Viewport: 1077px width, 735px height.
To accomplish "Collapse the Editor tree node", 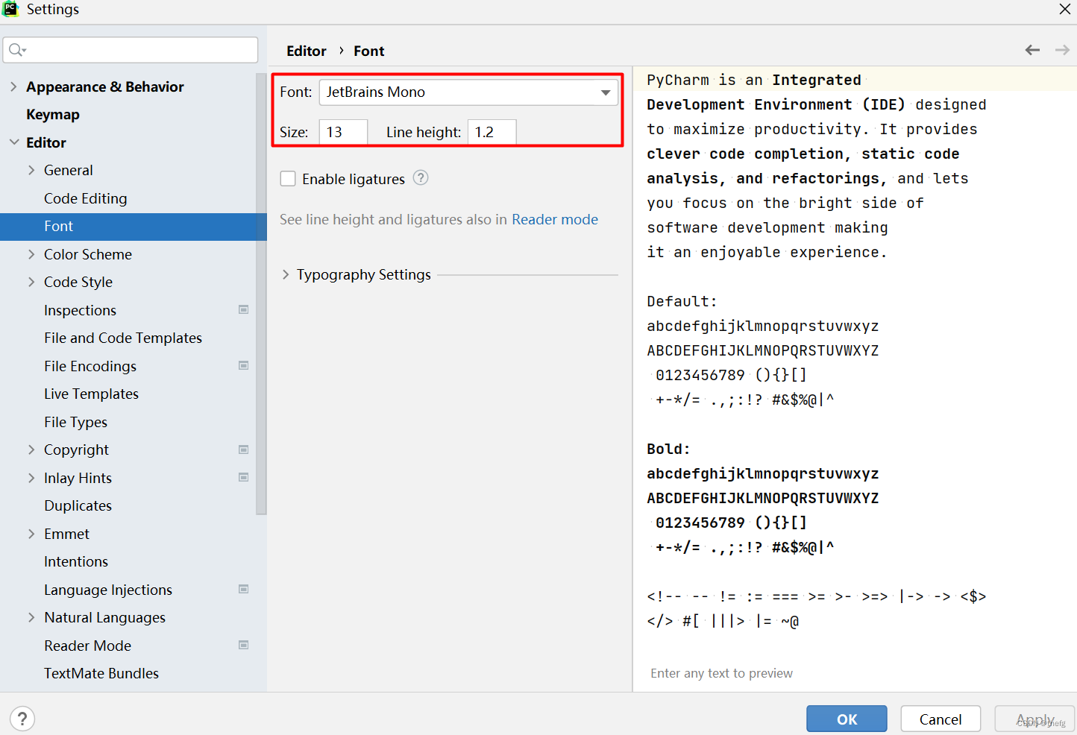I will (x=13, y=142).
